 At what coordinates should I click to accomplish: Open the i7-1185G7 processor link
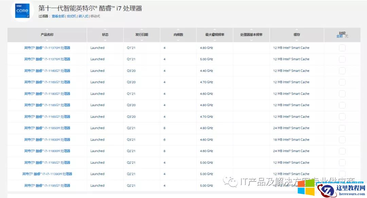coord(47,105)
